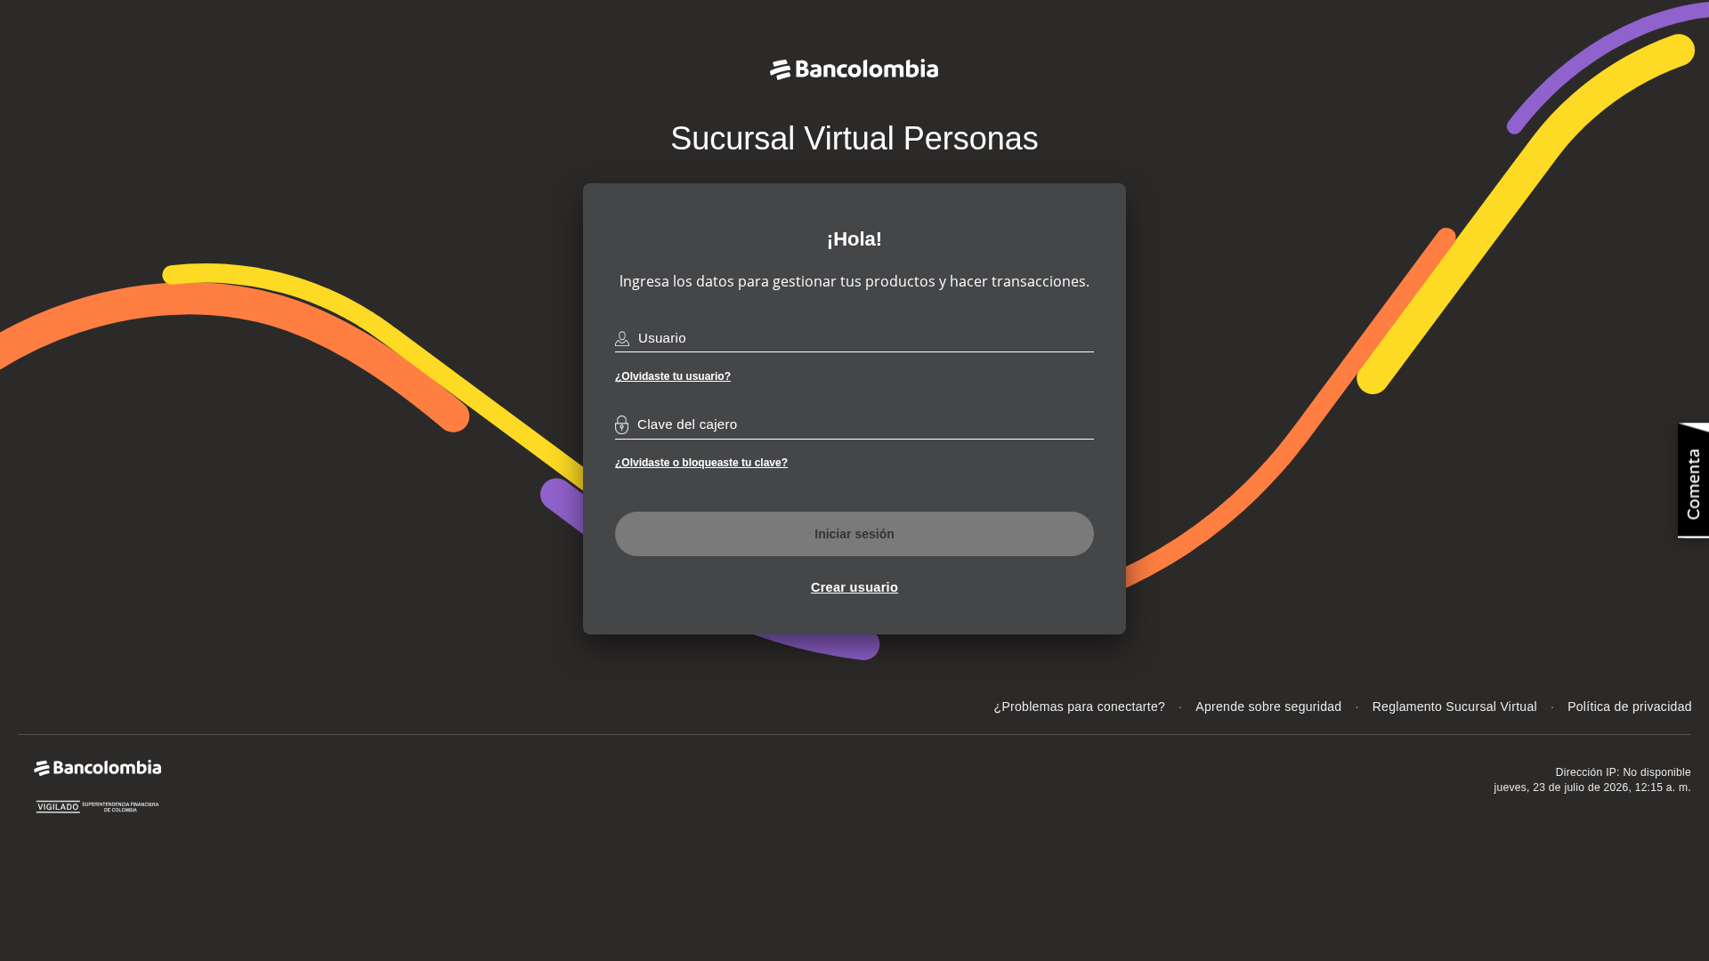This screenshot has width=1709, height=961.
Task: Click the Dirección IP: No disponible text
Action: point(1623,772)
